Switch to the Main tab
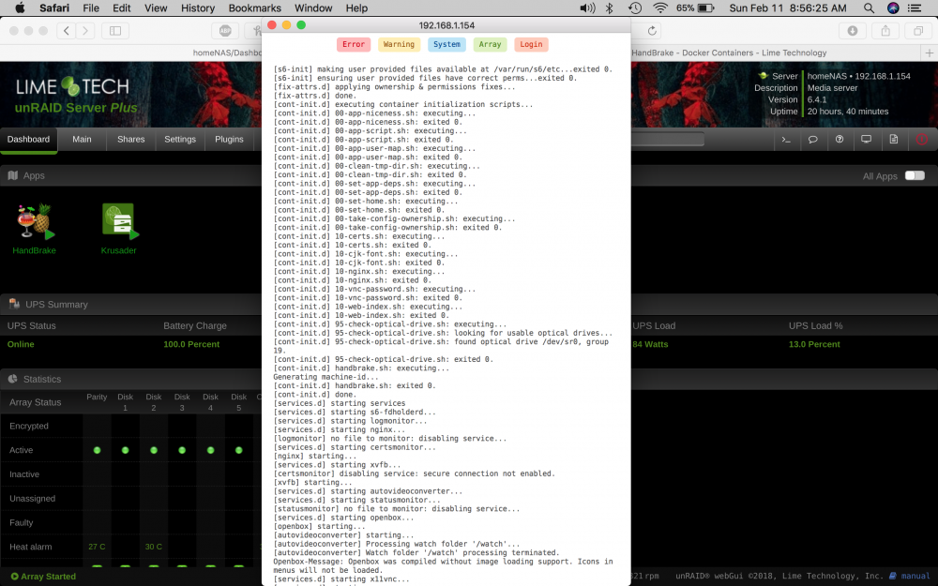938x586 pixels. (82, 140)
